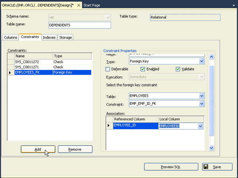238x178 pixels.
Task: Click row indicator arrow beside EMPLOYEES_FK
Action: pyautogui.click(x=10, y=73)
